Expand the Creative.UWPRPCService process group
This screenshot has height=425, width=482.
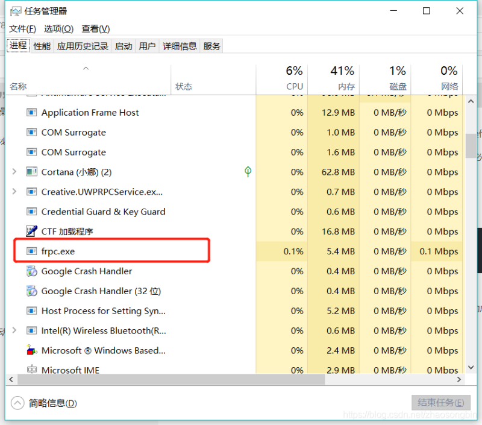(14, 192)
